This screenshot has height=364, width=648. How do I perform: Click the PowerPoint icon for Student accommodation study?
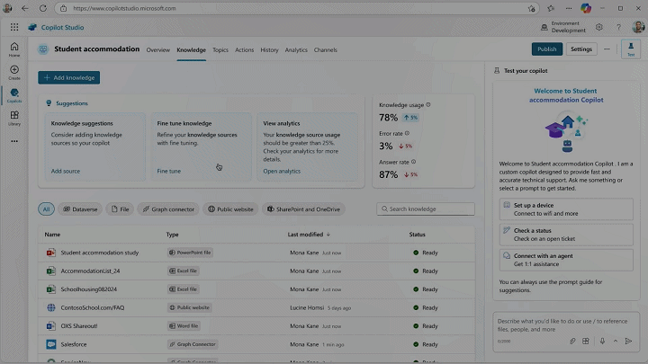point(51,253)
